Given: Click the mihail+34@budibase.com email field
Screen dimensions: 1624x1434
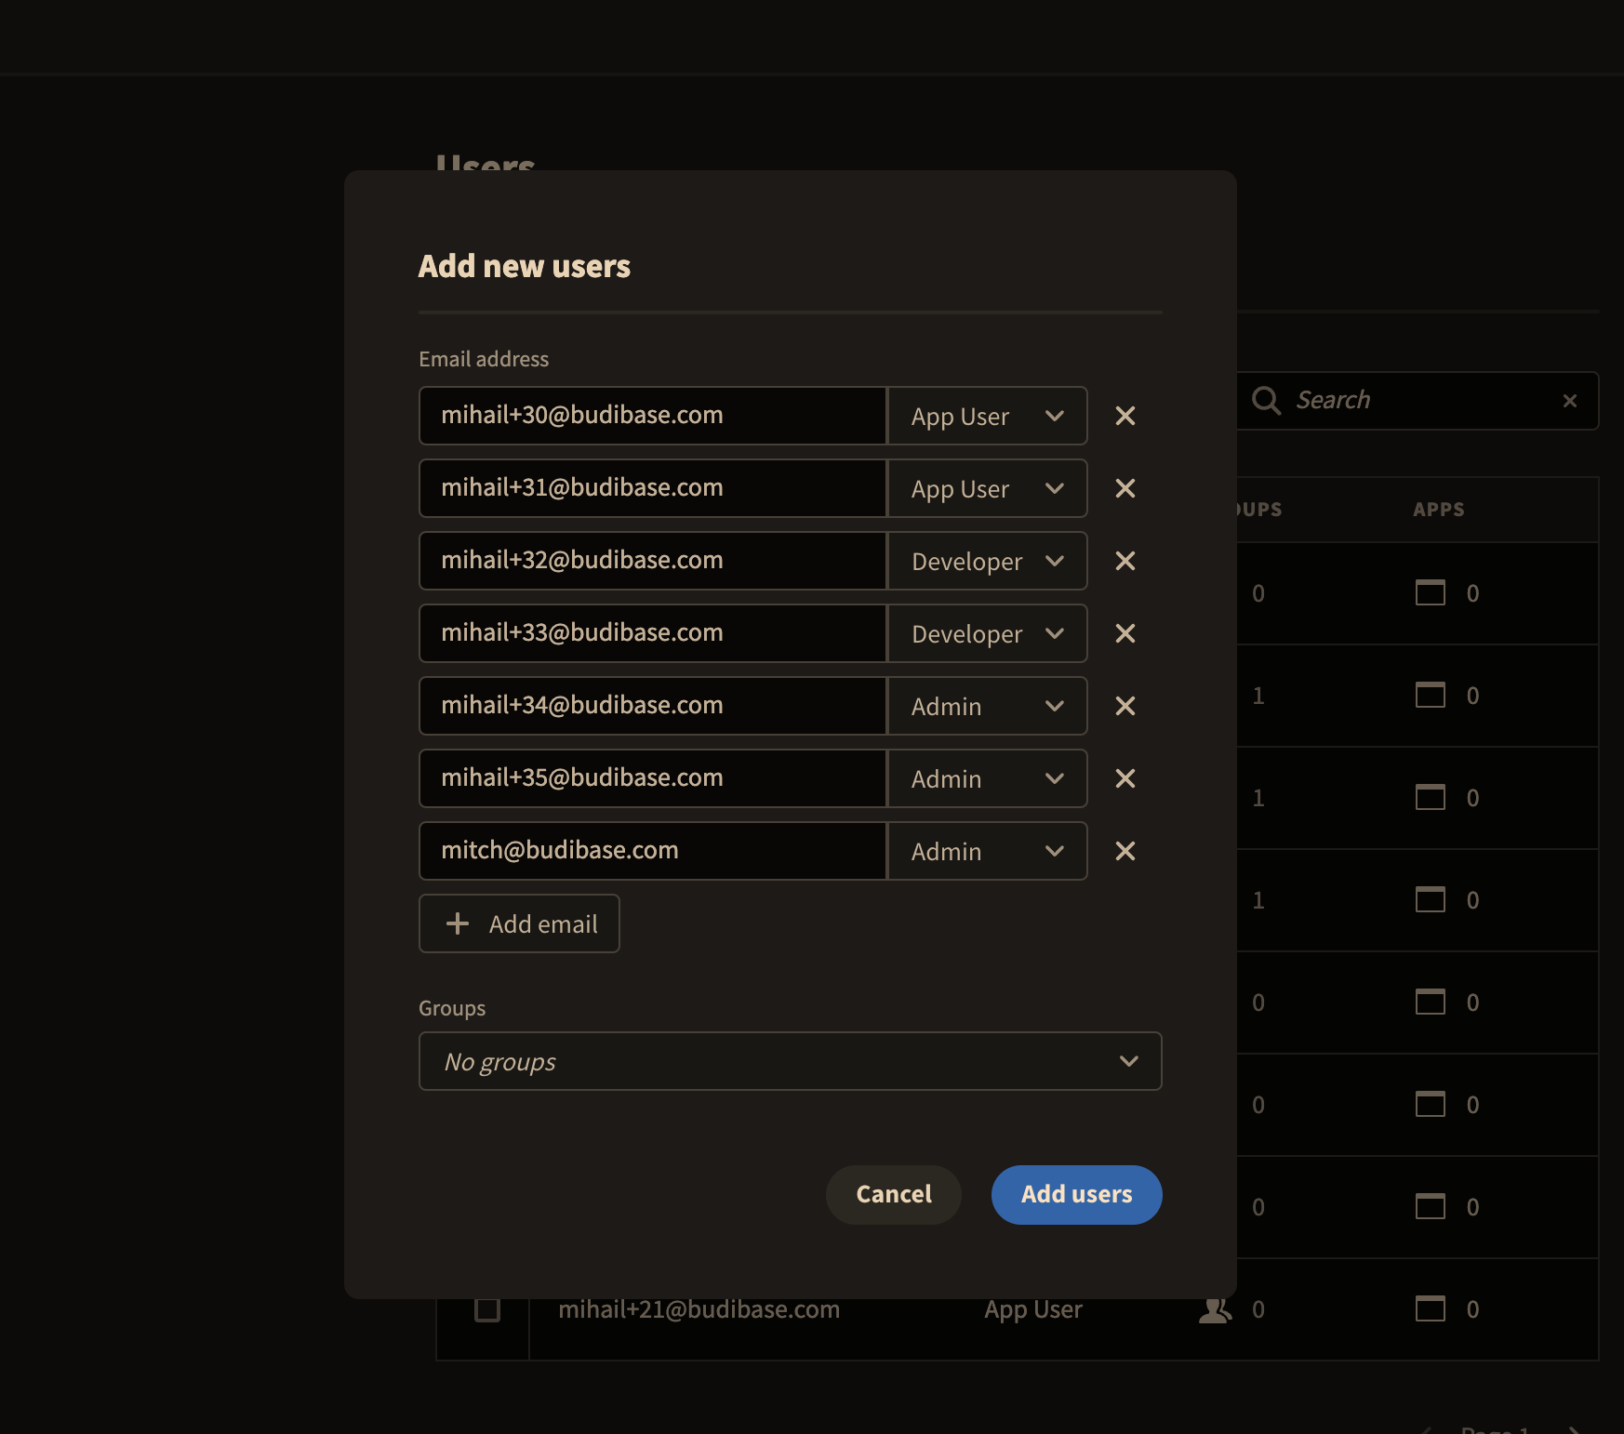Looking at the screenshot, I should pos(653,706).
